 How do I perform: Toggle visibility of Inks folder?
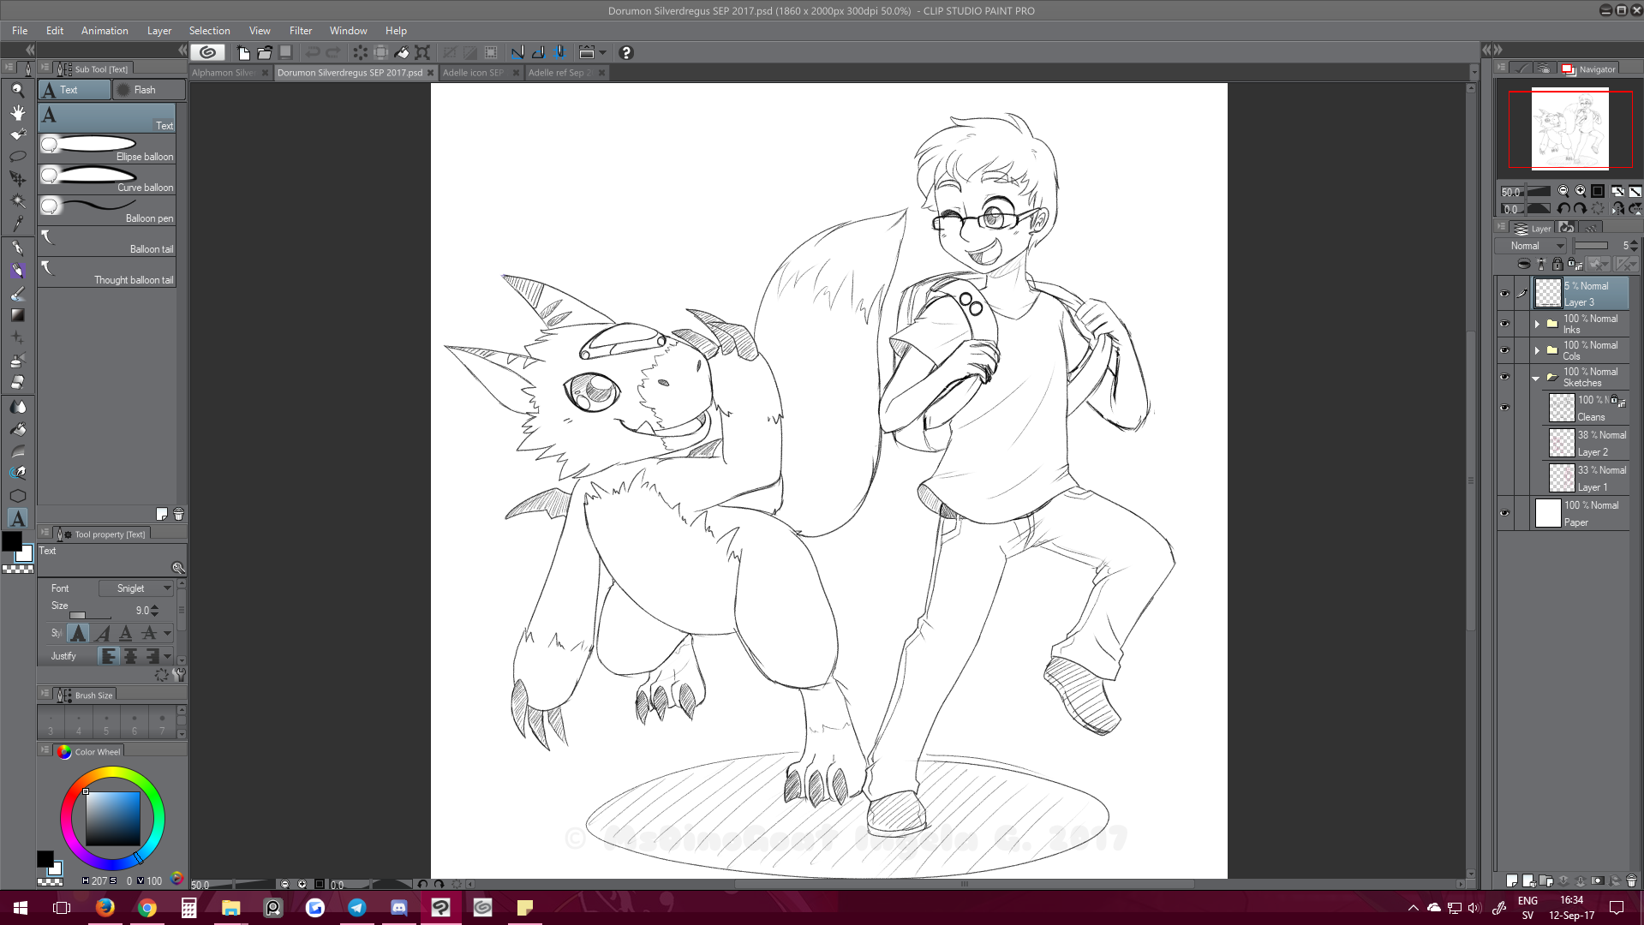point(1504,324)
